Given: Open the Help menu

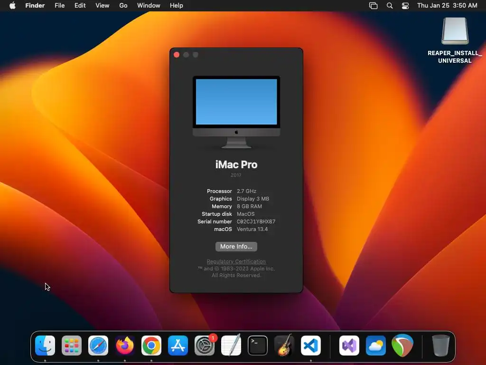Looking at the screenshot, I should tap(177, 6).
